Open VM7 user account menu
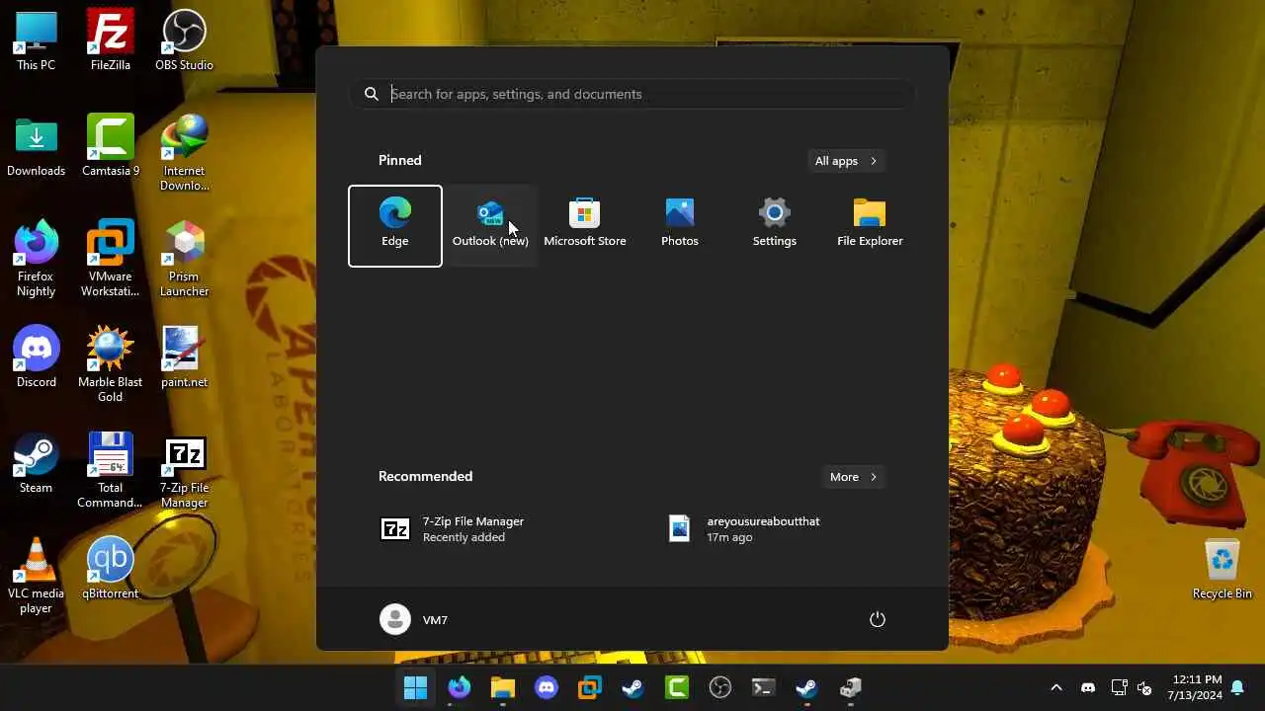The image size is (1265, 711). coord(415,619)
